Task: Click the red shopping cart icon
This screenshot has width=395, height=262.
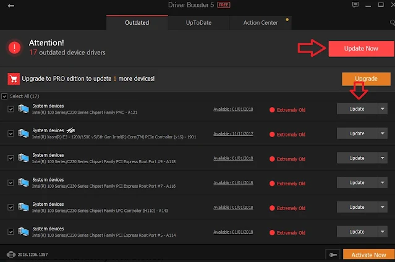Action: pyautogui.click(x=14, y=79)
